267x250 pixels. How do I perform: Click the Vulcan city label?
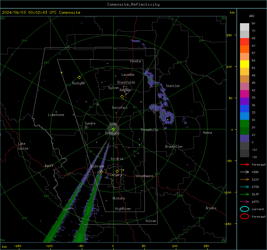pyautogui.click(x=151, y=221)
